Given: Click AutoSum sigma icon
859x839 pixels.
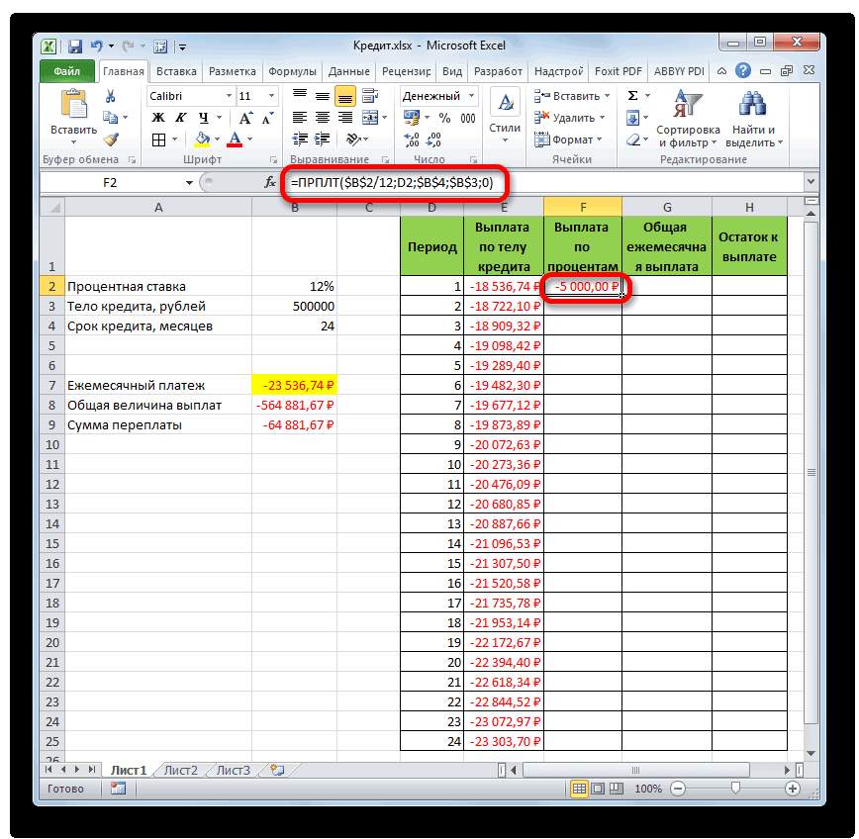Looking at the screenshot, I should pos(632,96).
